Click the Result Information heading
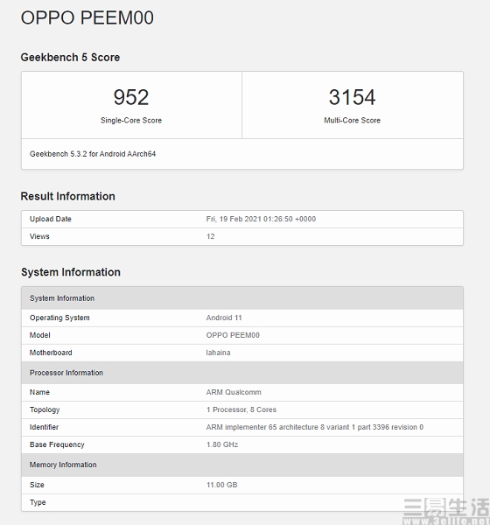 point(68,196)
